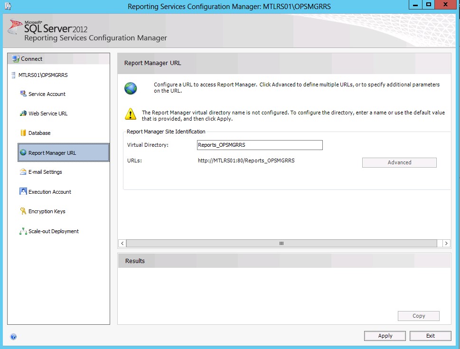Focus the Virtual Directory text field

260,145
